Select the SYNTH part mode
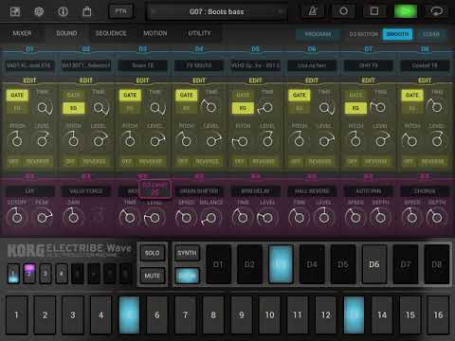This screenshot has height=341, width=455. (x=187, y=253)
